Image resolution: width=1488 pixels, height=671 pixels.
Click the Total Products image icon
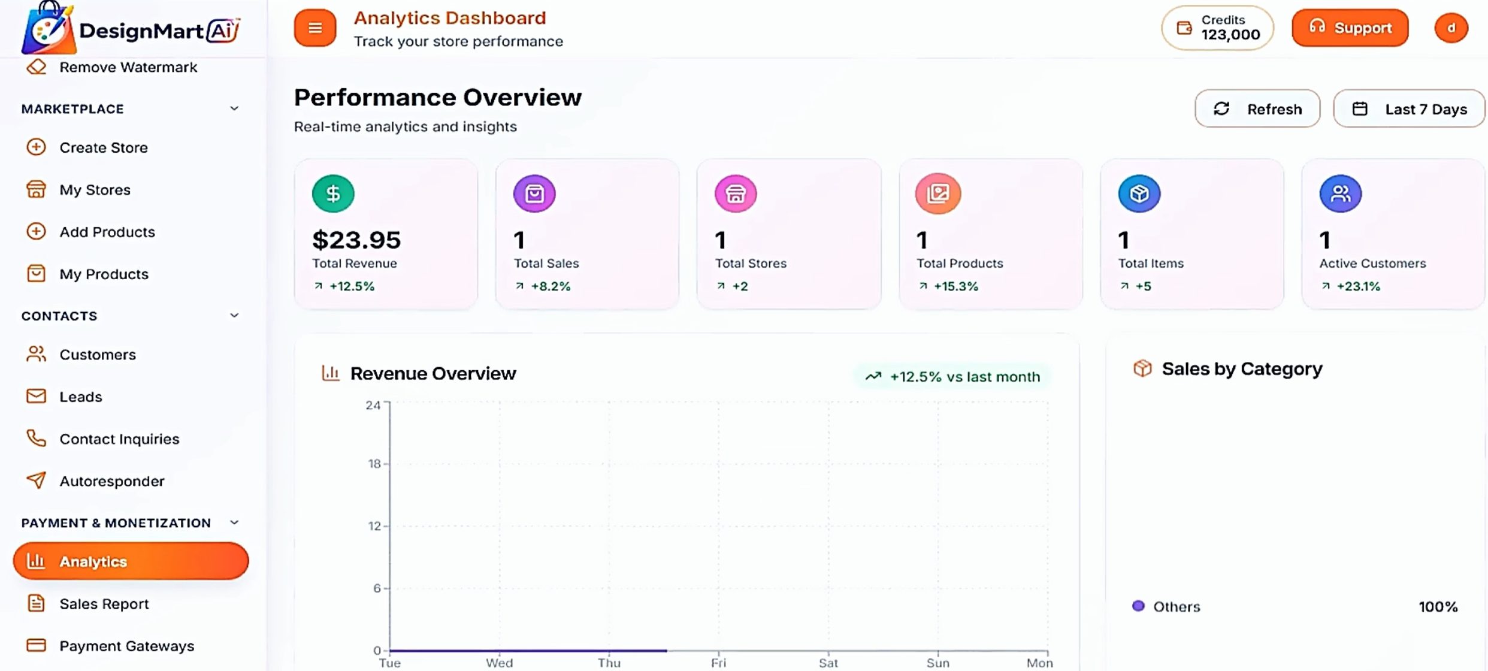point(937,194)
